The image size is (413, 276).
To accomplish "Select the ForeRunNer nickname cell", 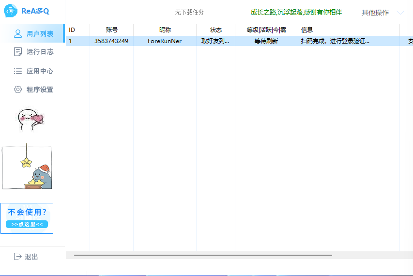I will [165, 41].
